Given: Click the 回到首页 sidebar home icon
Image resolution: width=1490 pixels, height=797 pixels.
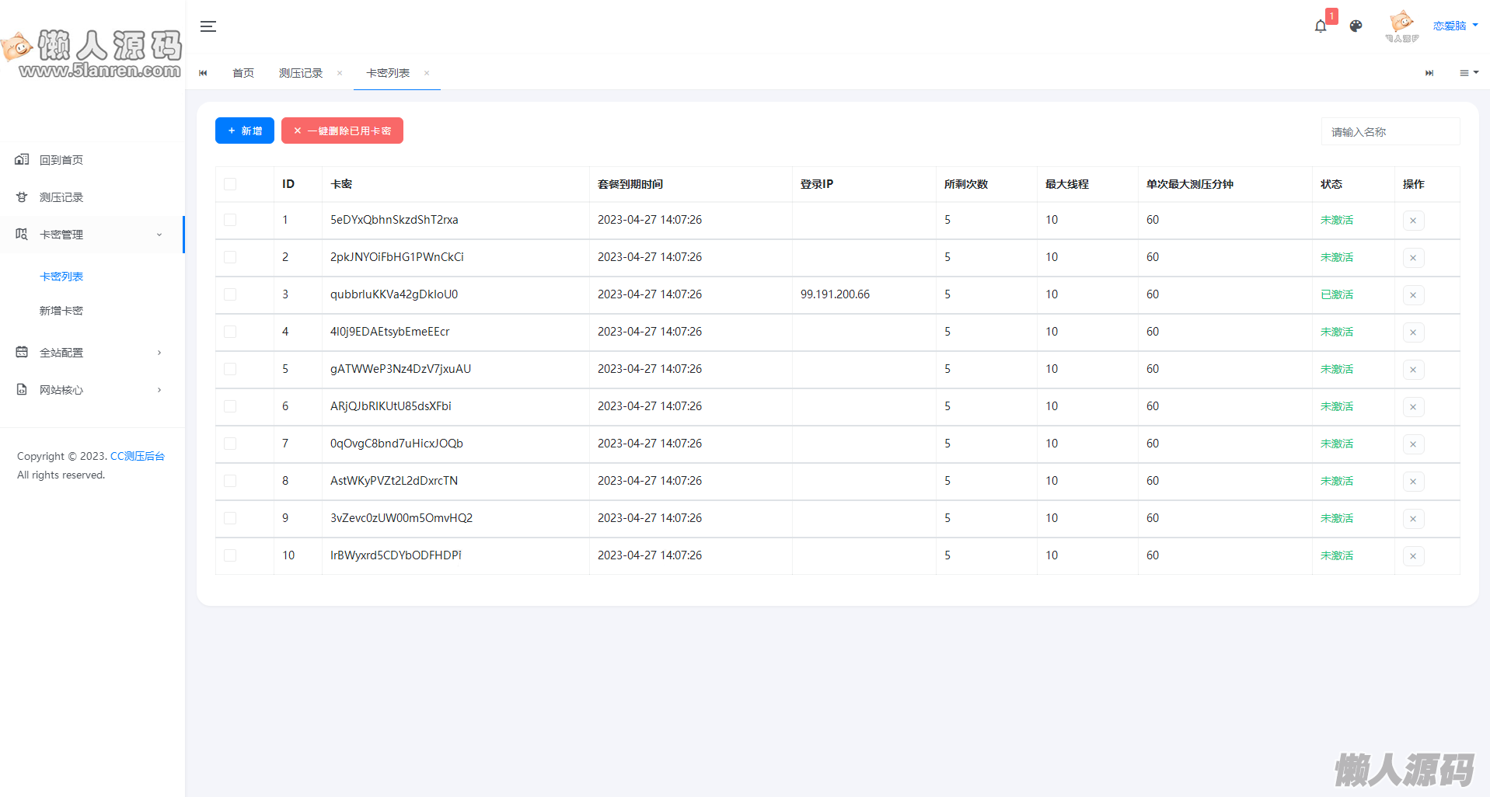Looking at the screenshot, I should coord(22,160).
